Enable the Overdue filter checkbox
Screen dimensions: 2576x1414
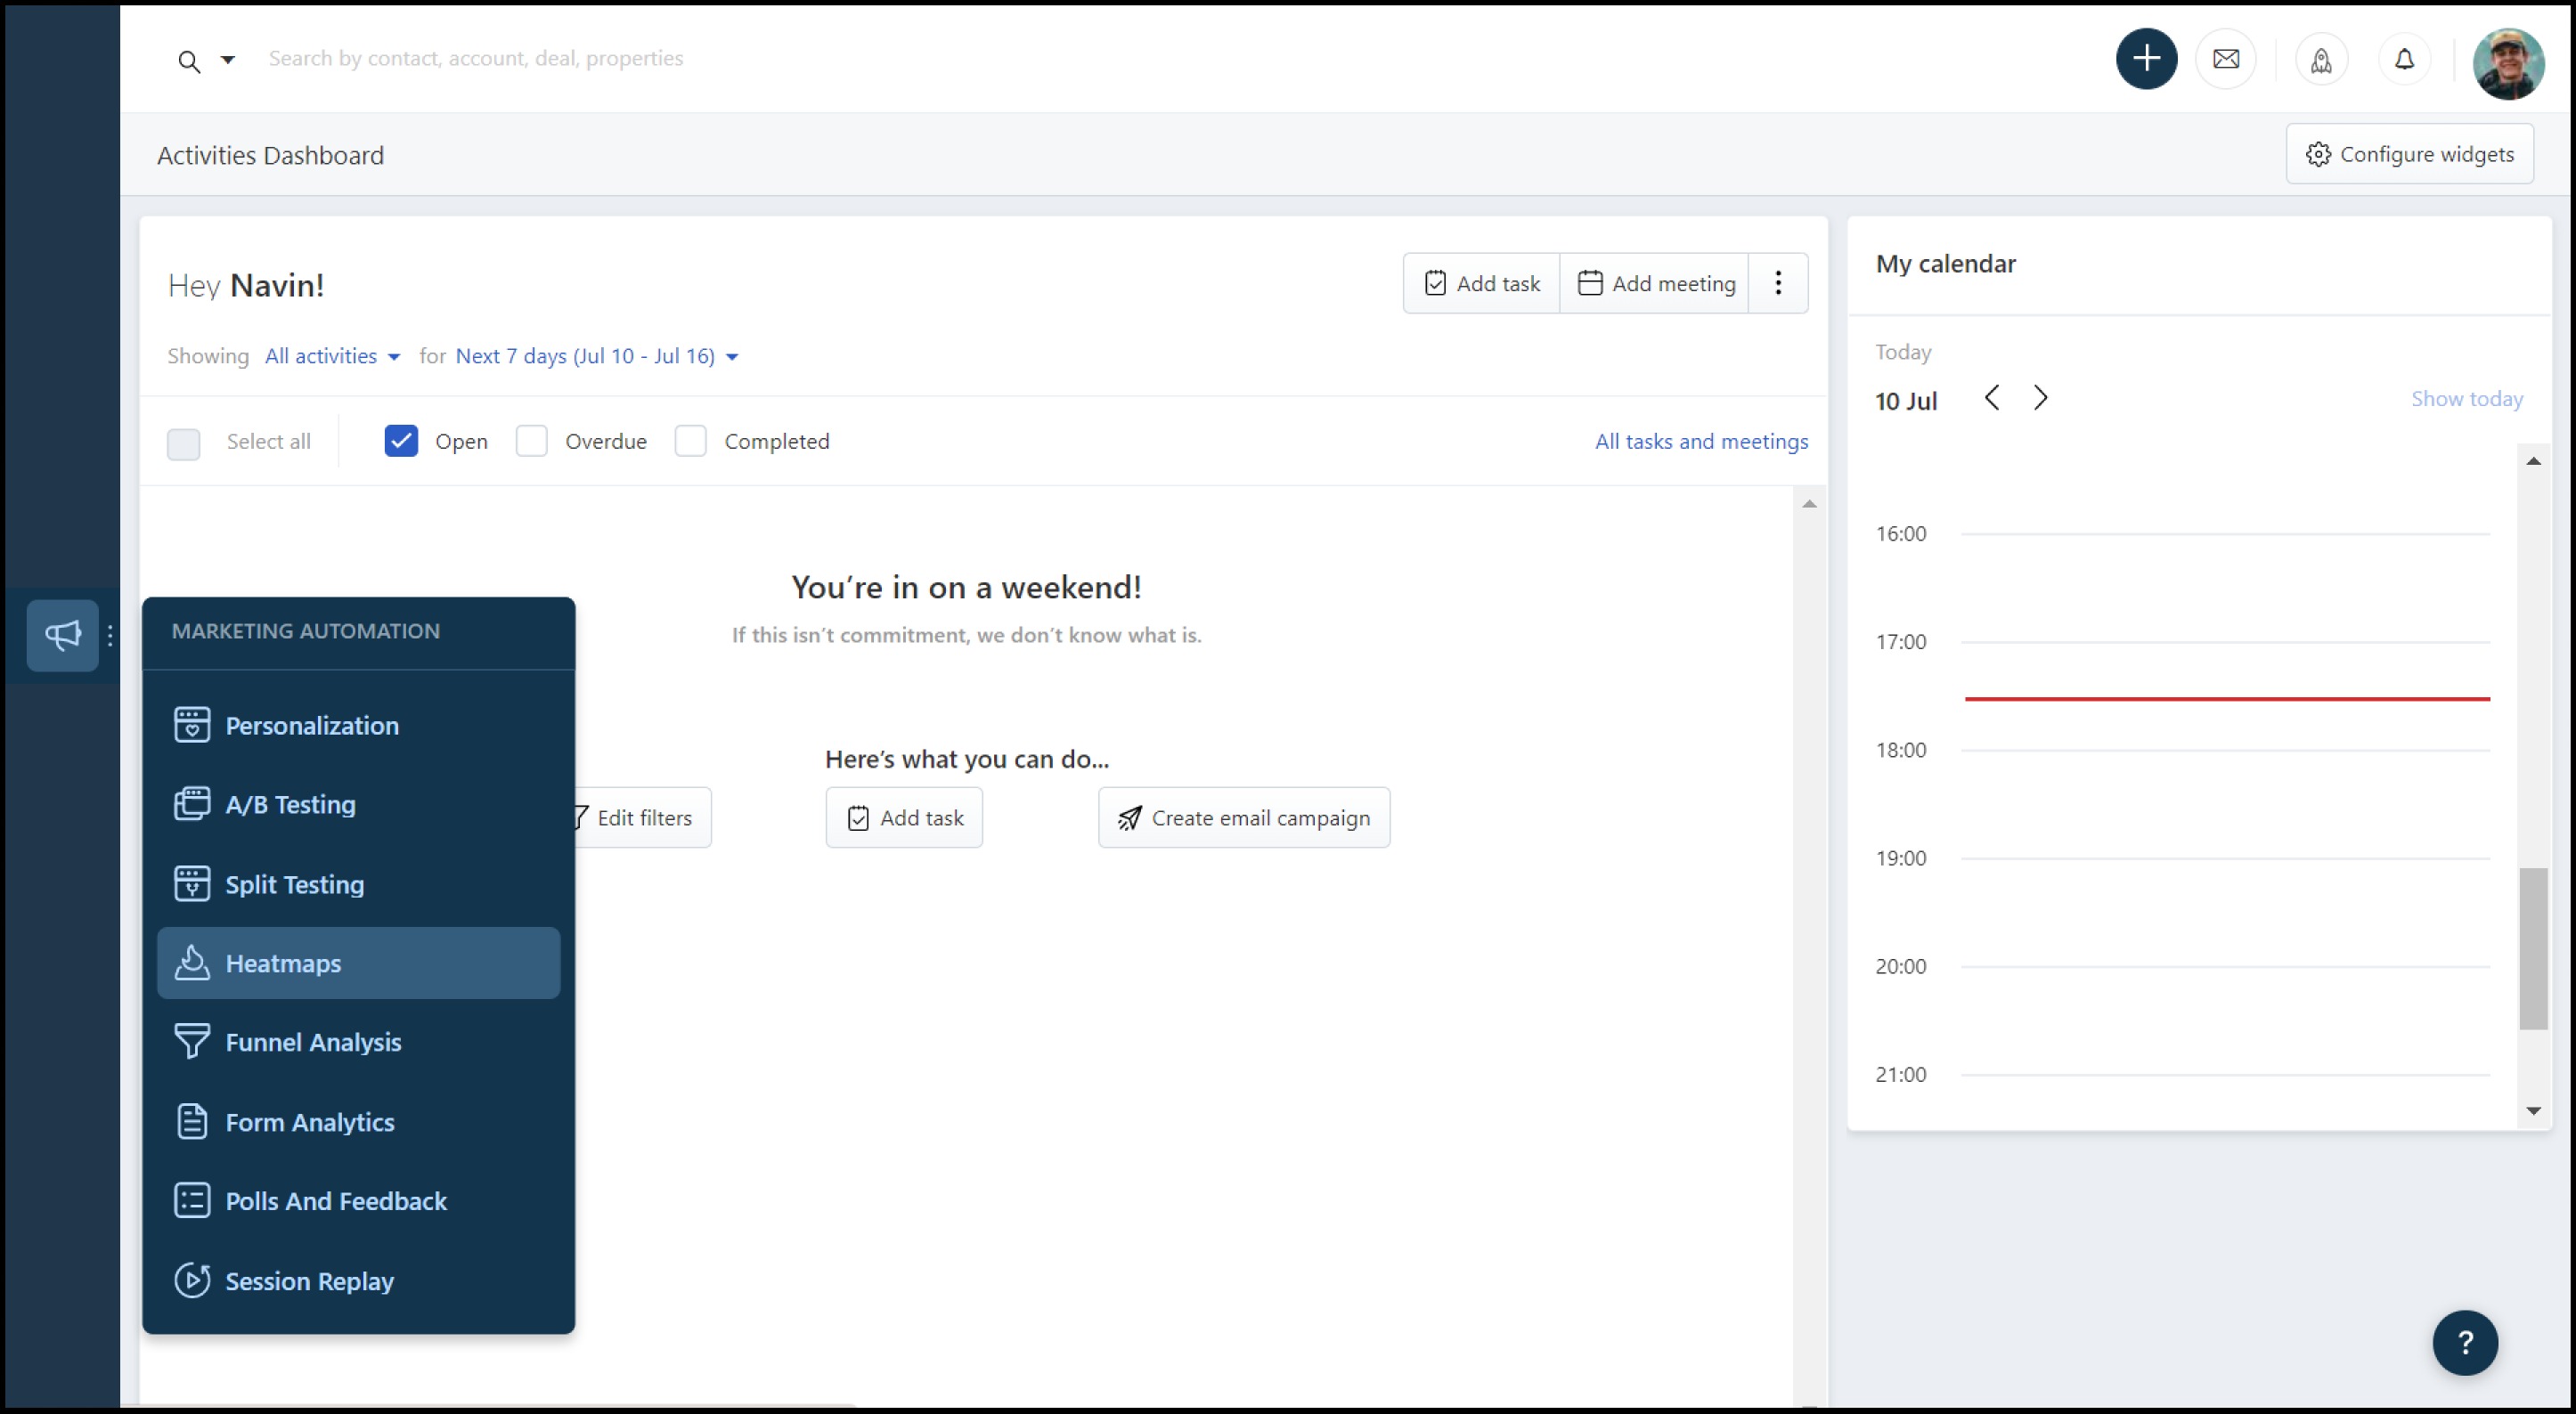point(531,441)
